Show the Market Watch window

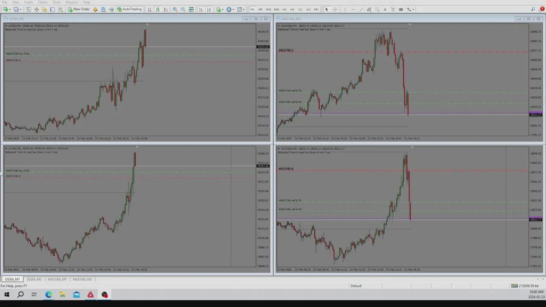point(28,9)
